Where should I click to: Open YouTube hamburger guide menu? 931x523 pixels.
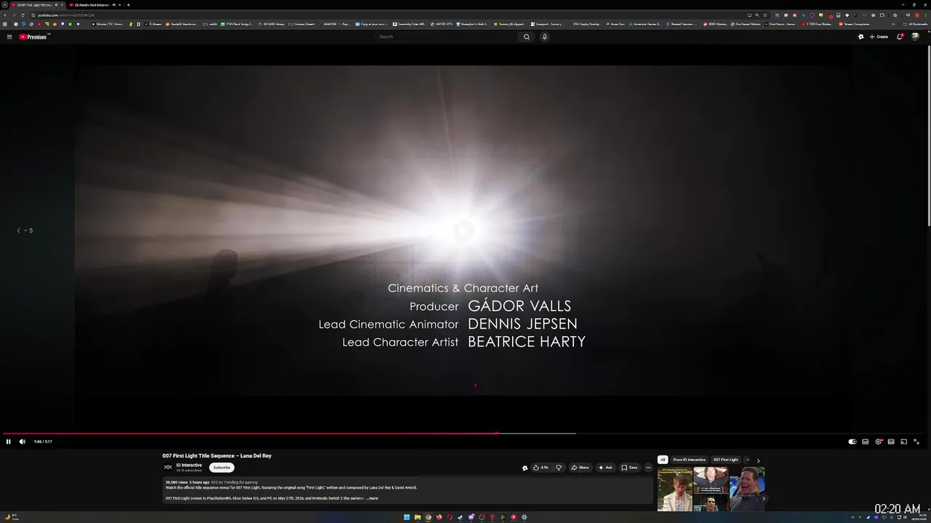pyautogui.click(x=9, y=36)
